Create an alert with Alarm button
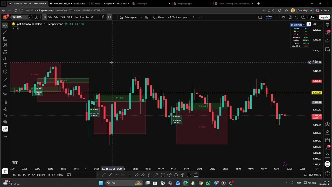 [x=159, y=17]
